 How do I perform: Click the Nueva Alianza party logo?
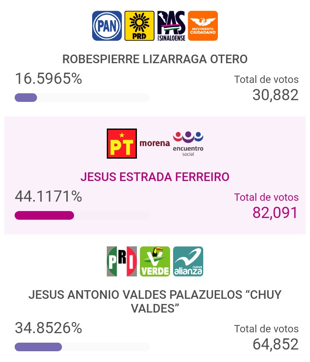pyautogui.click(x=188, y=261)
